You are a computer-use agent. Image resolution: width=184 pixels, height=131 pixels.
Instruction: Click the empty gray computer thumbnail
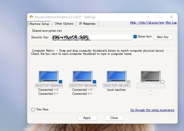click(151, 76)
